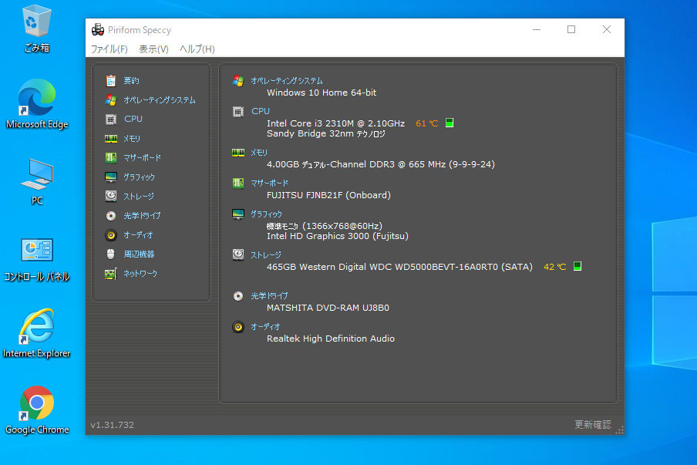Screen dimensions: 697x465
Task: Click the Speccy app icon in title bar
Action: 98,30
